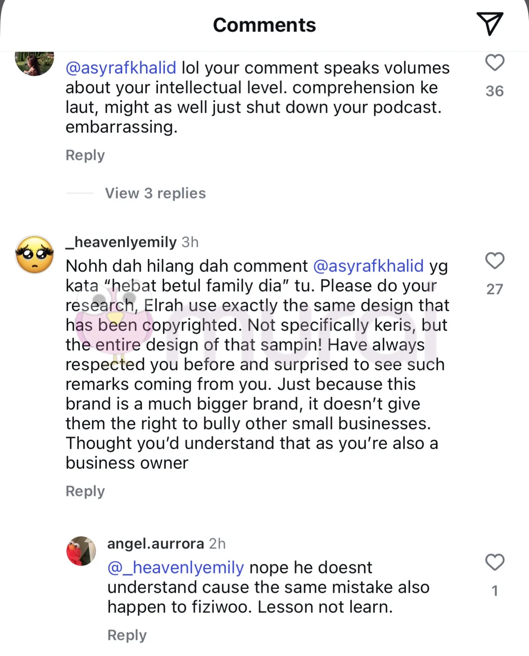Tap the Comments header title
The image size is (529, 656).
click(264, 25)
